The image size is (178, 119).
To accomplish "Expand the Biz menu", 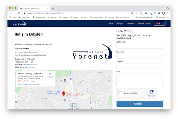I will tap(111, 23).
